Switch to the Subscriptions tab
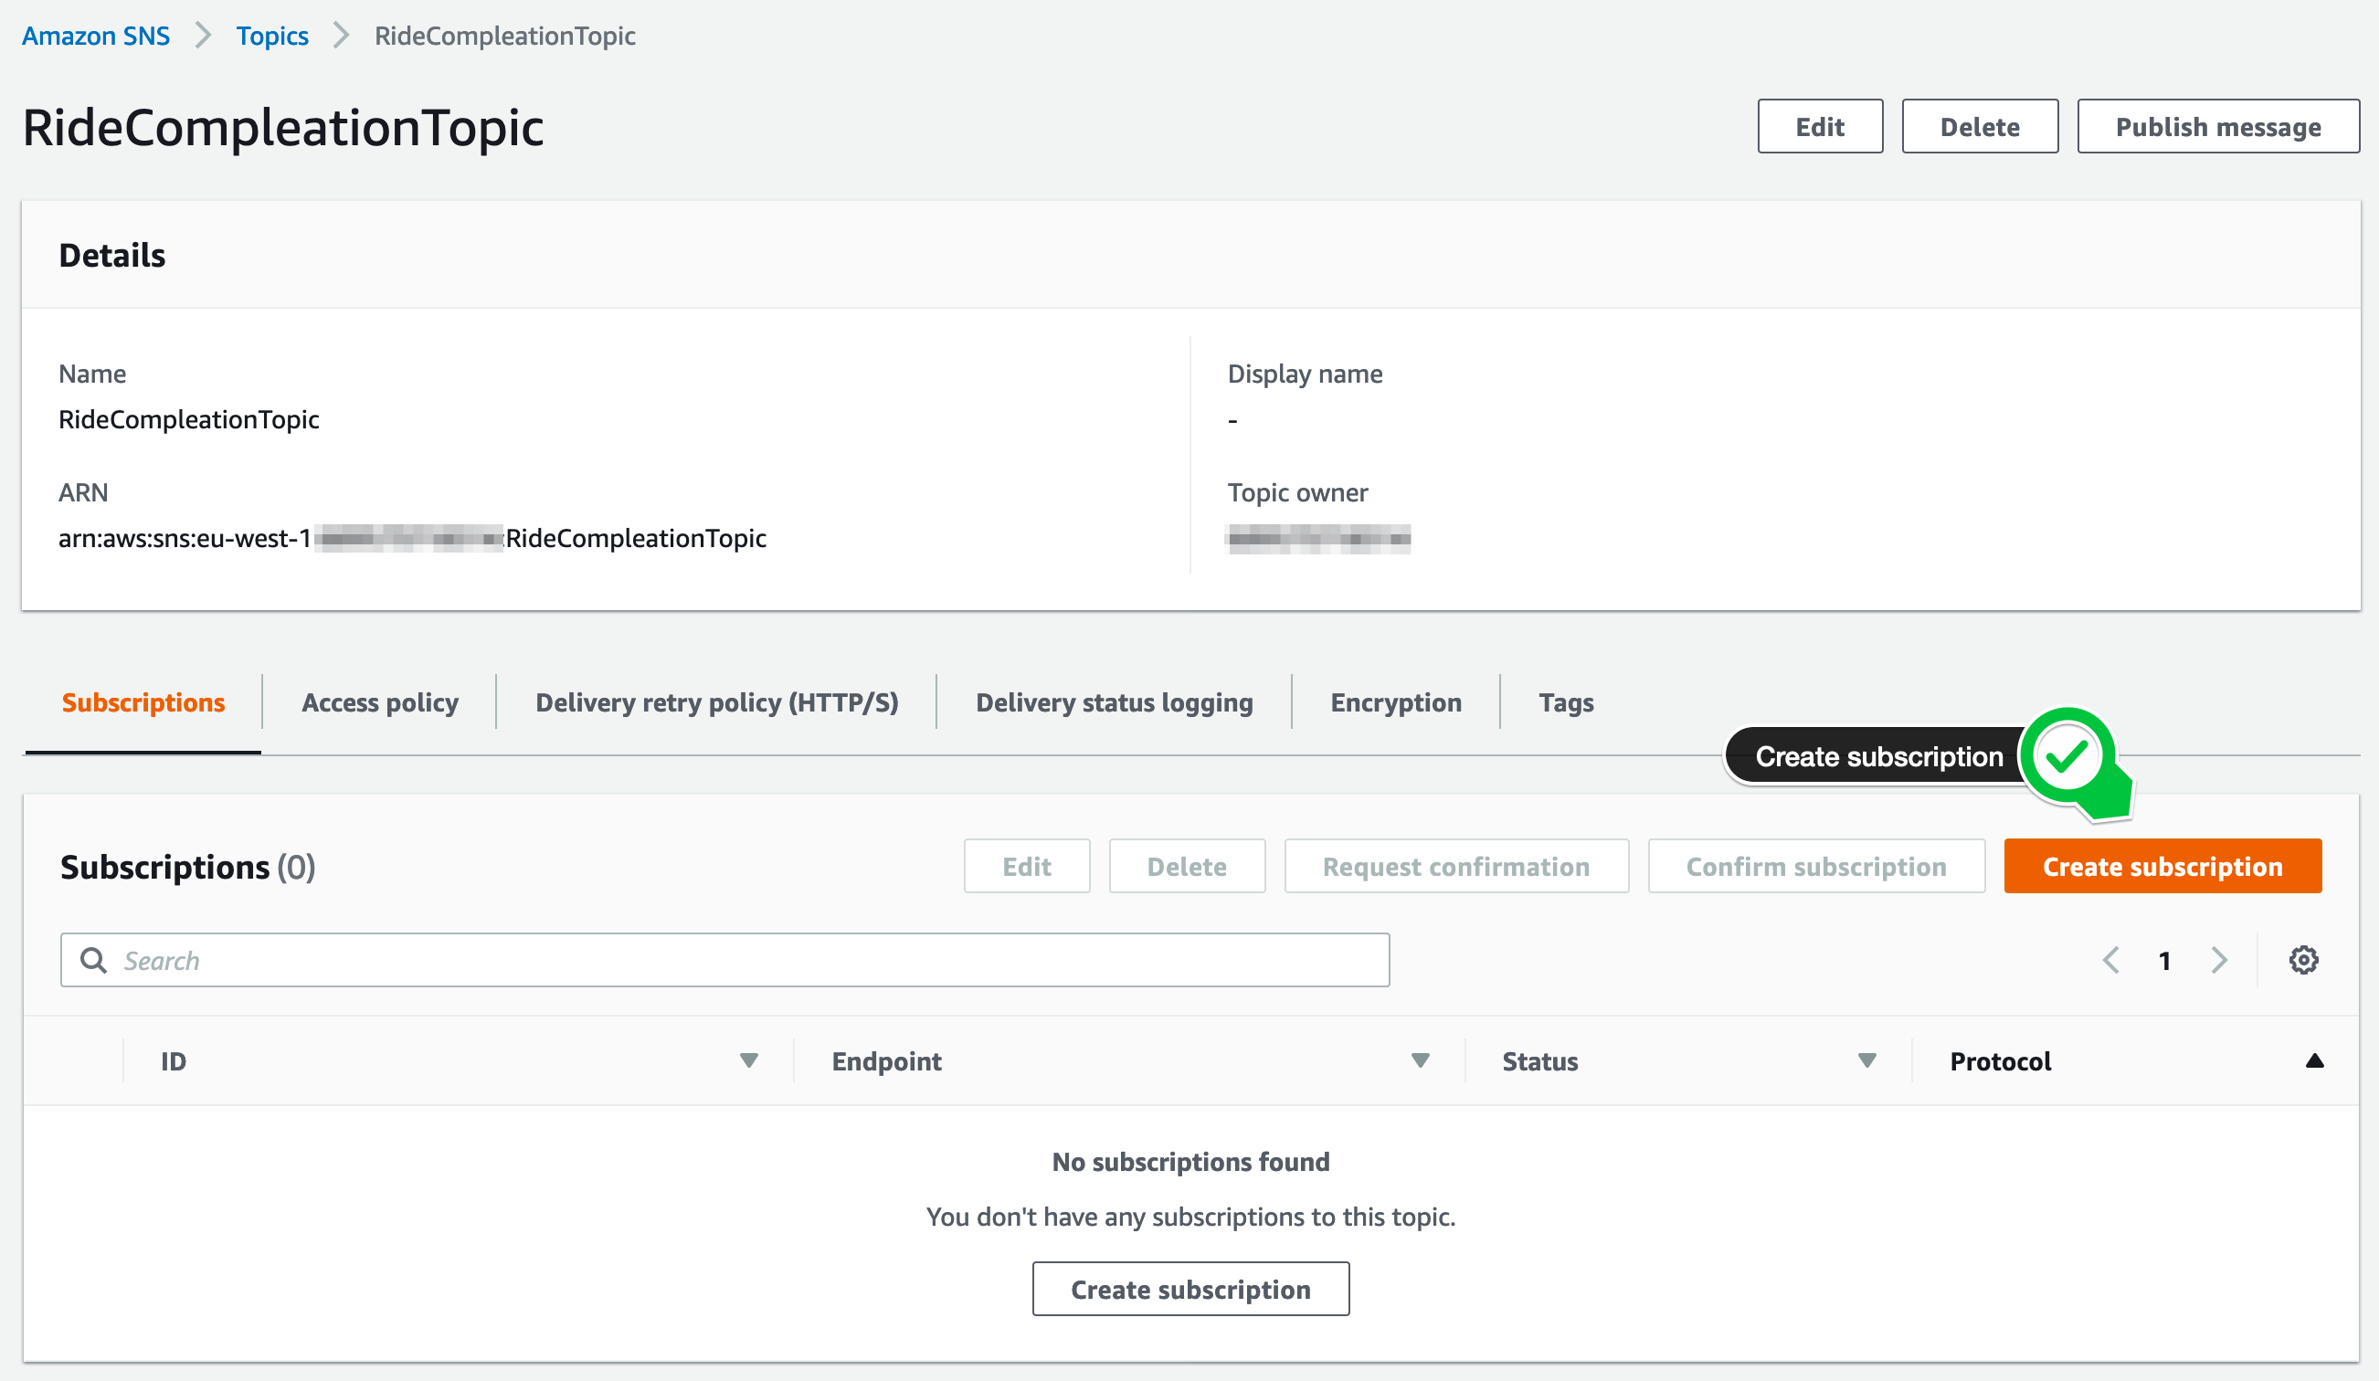 coord(143,702)
